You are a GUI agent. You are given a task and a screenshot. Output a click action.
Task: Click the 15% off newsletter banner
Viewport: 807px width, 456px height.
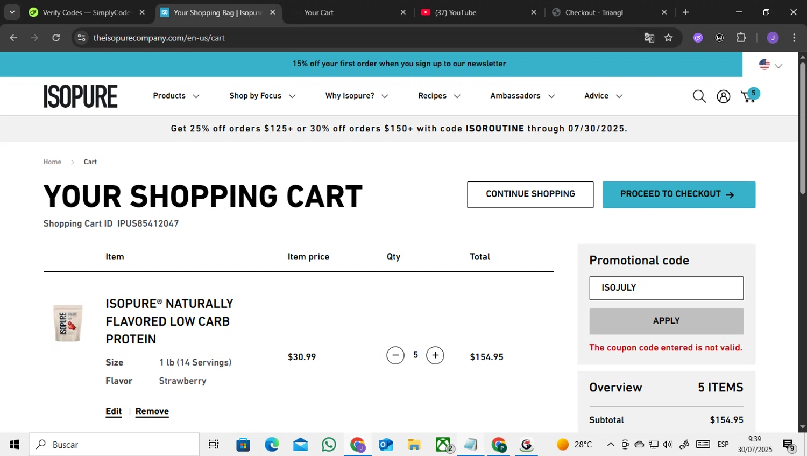point(399,64)
